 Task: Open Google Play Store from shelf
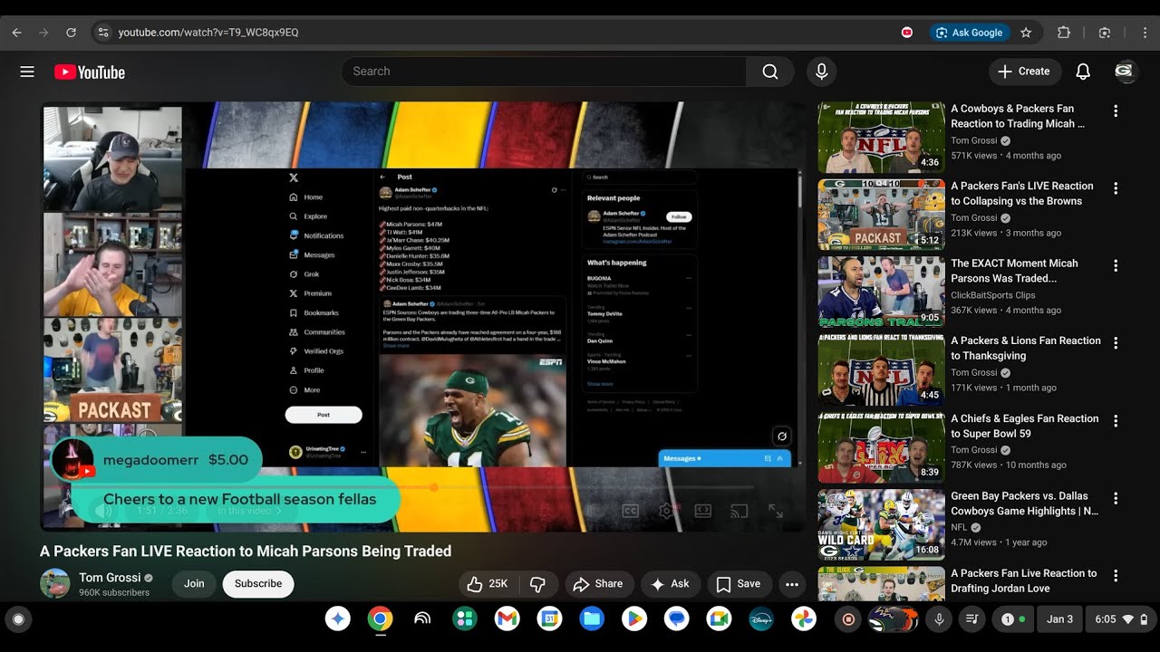point(634,619)
